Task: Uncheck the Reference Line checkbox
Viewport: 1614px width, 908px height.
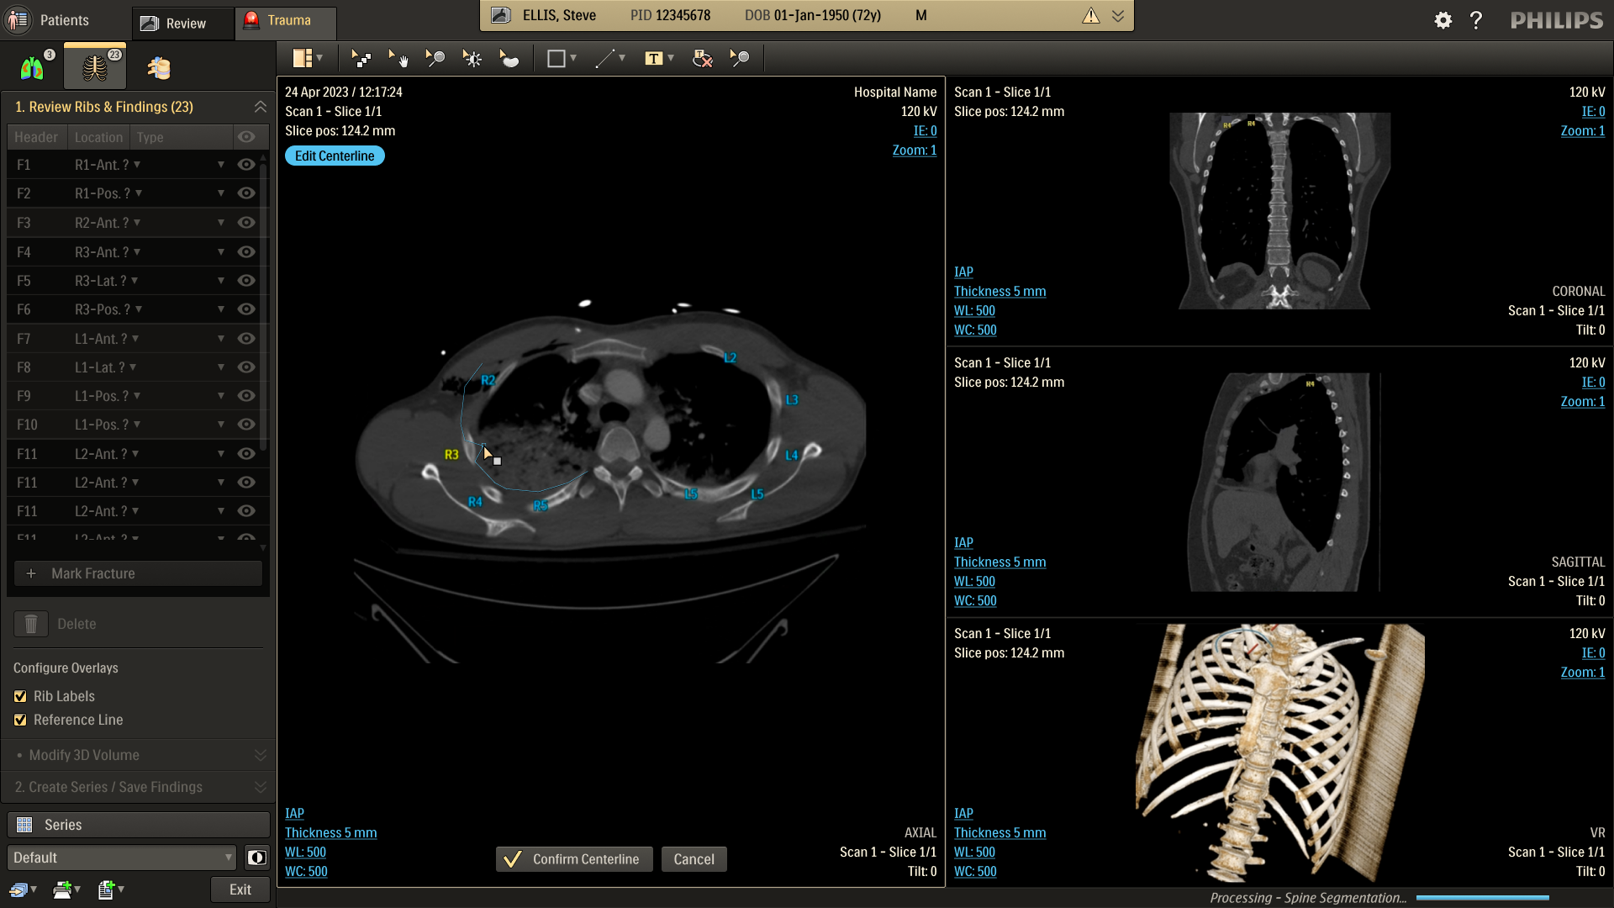Action: (20, 720)
